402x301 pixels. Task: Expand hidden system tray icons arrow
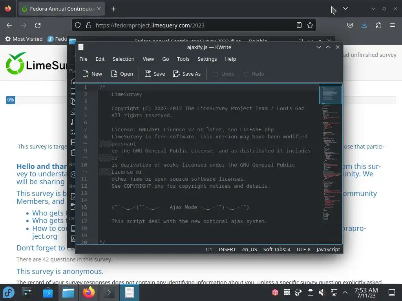tap(345, 292)
